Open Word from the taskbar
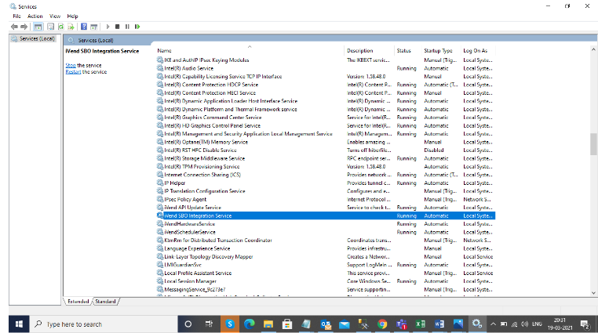This screenshot has height=333, width=598. click(439, 324)
